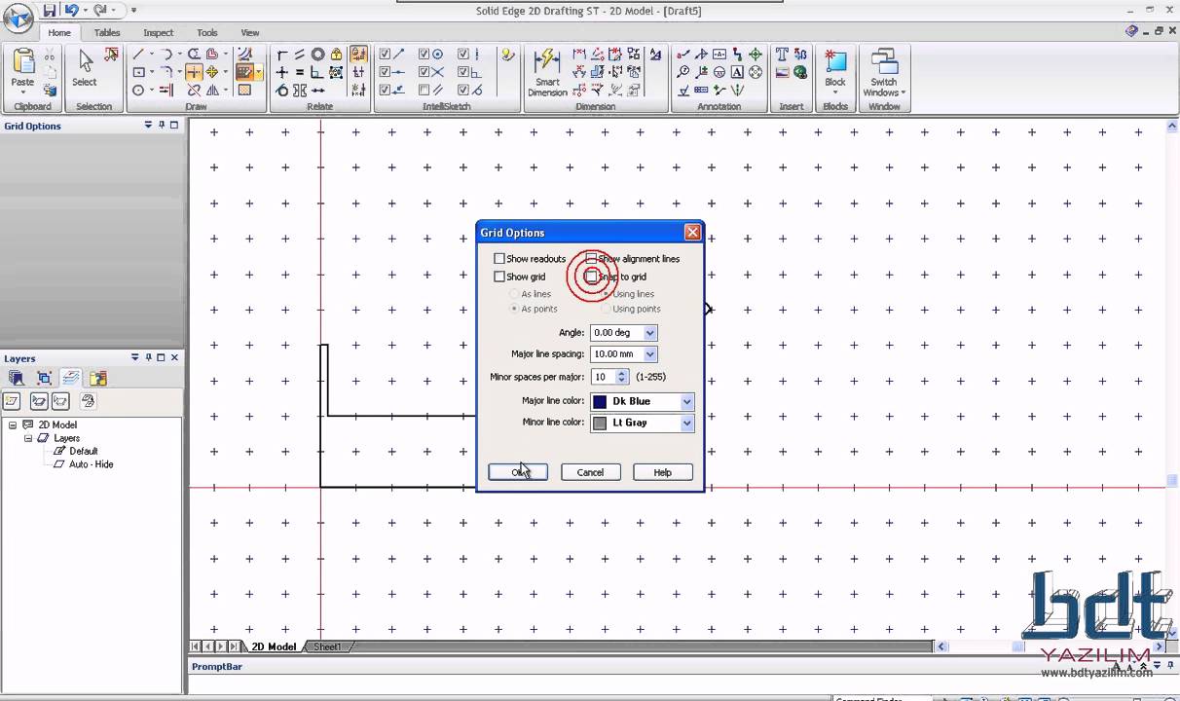The image size is (1180, 701).
Task: Select the Line draw tool
Action: [x=138, y=55]
